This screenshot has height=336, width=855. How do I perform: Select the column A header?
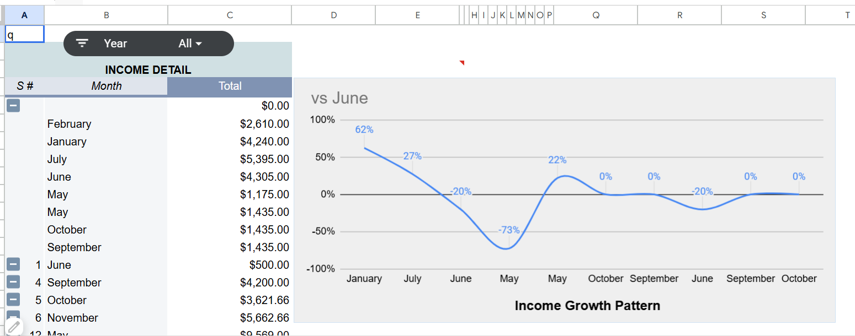24,15
